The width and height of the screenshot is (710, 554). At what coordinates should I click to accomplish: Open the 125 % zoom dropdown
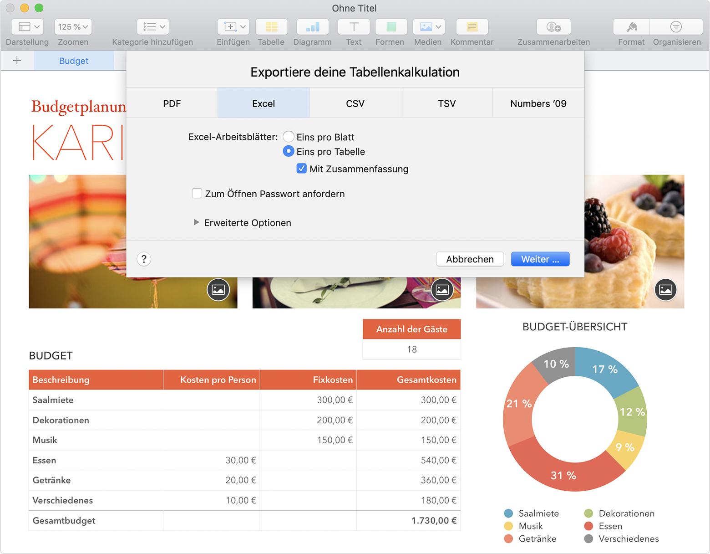pos(73,27)
